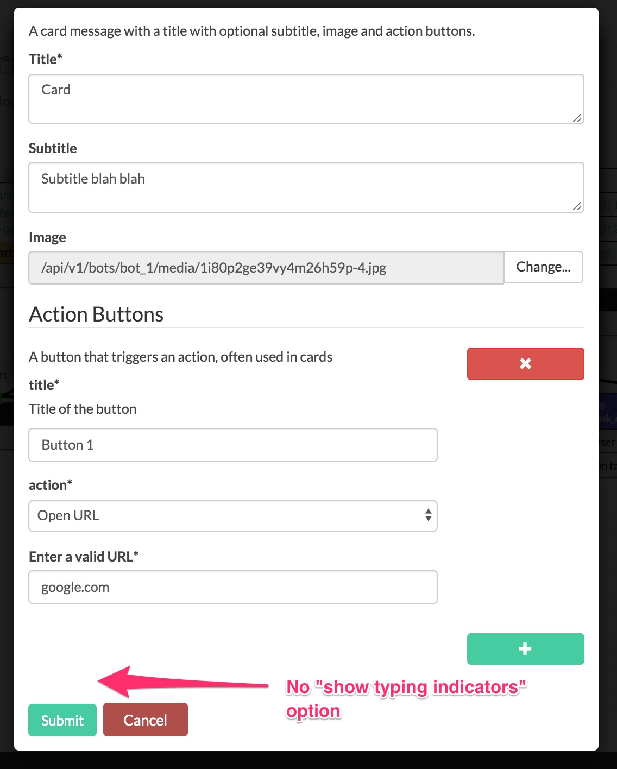Cancel editing the card
617x769 pixels.
pos(145,720)
